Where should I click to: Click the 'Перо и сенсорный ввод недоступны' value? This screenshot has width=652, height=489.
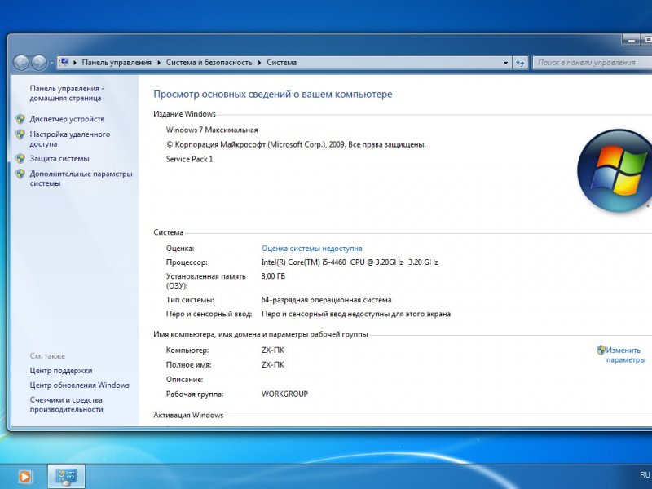pyautogui.click(x=356, y=314)
